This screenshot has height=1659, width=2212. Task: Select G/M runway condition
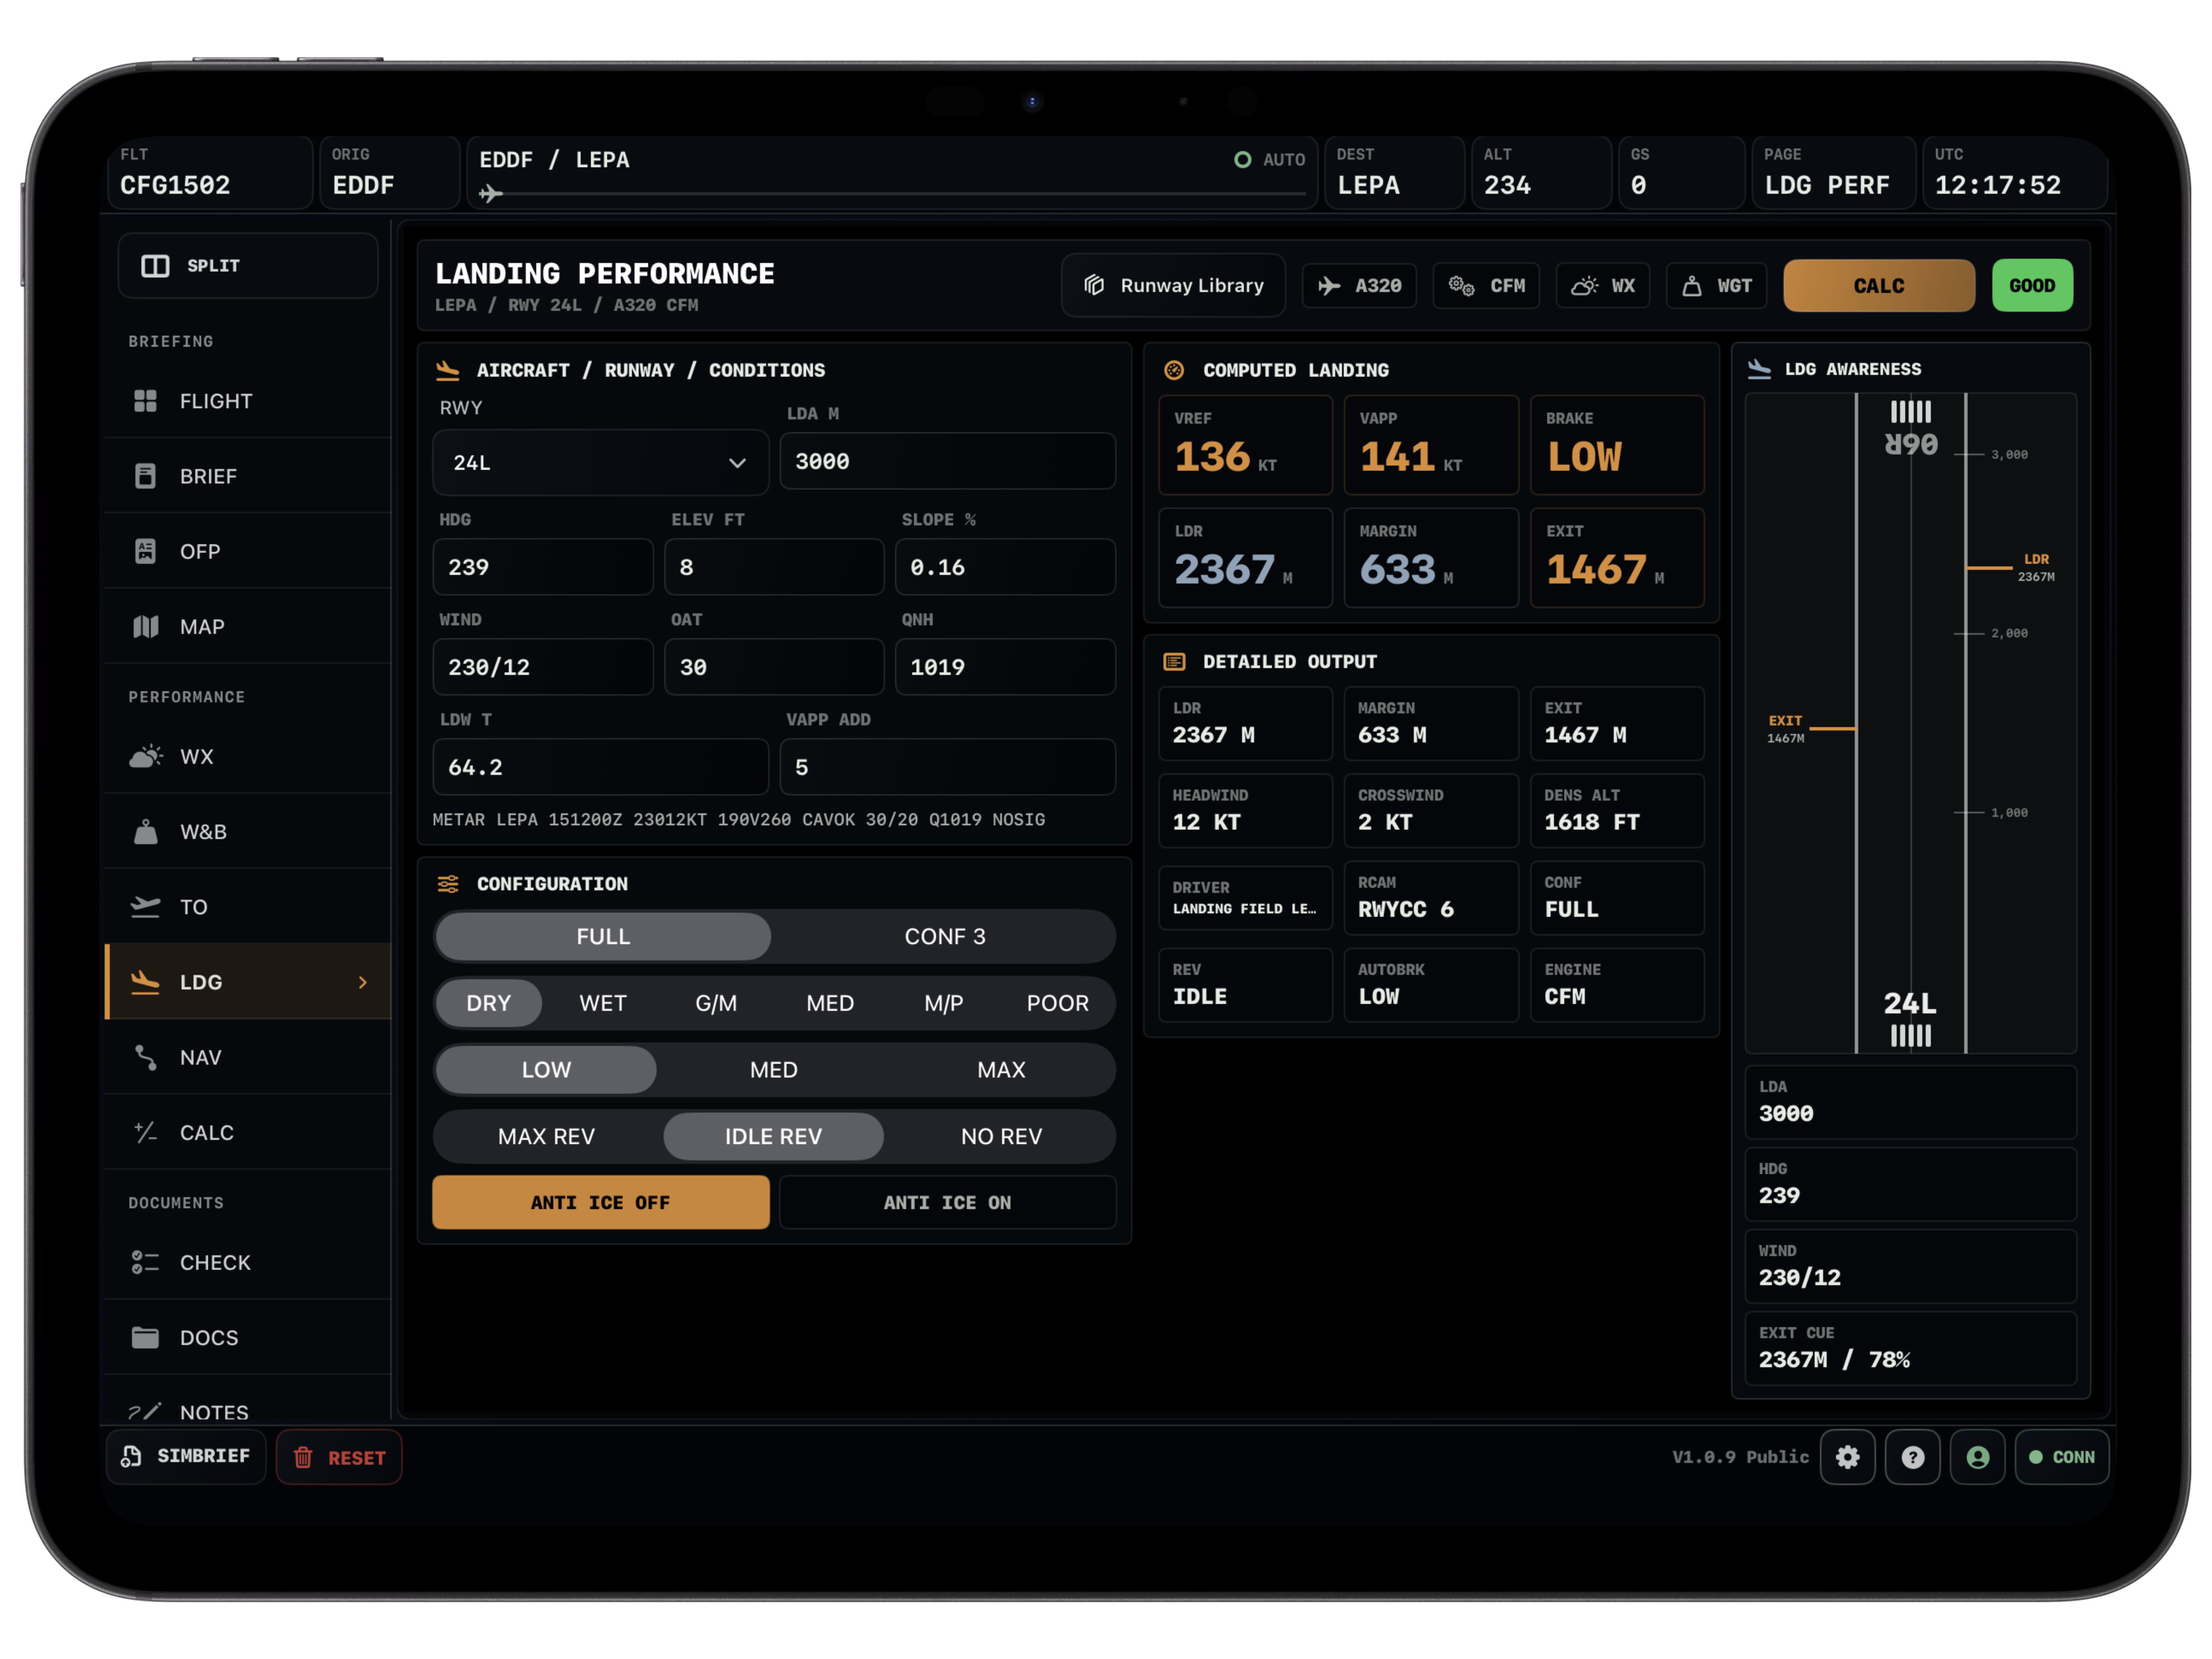716,1003
